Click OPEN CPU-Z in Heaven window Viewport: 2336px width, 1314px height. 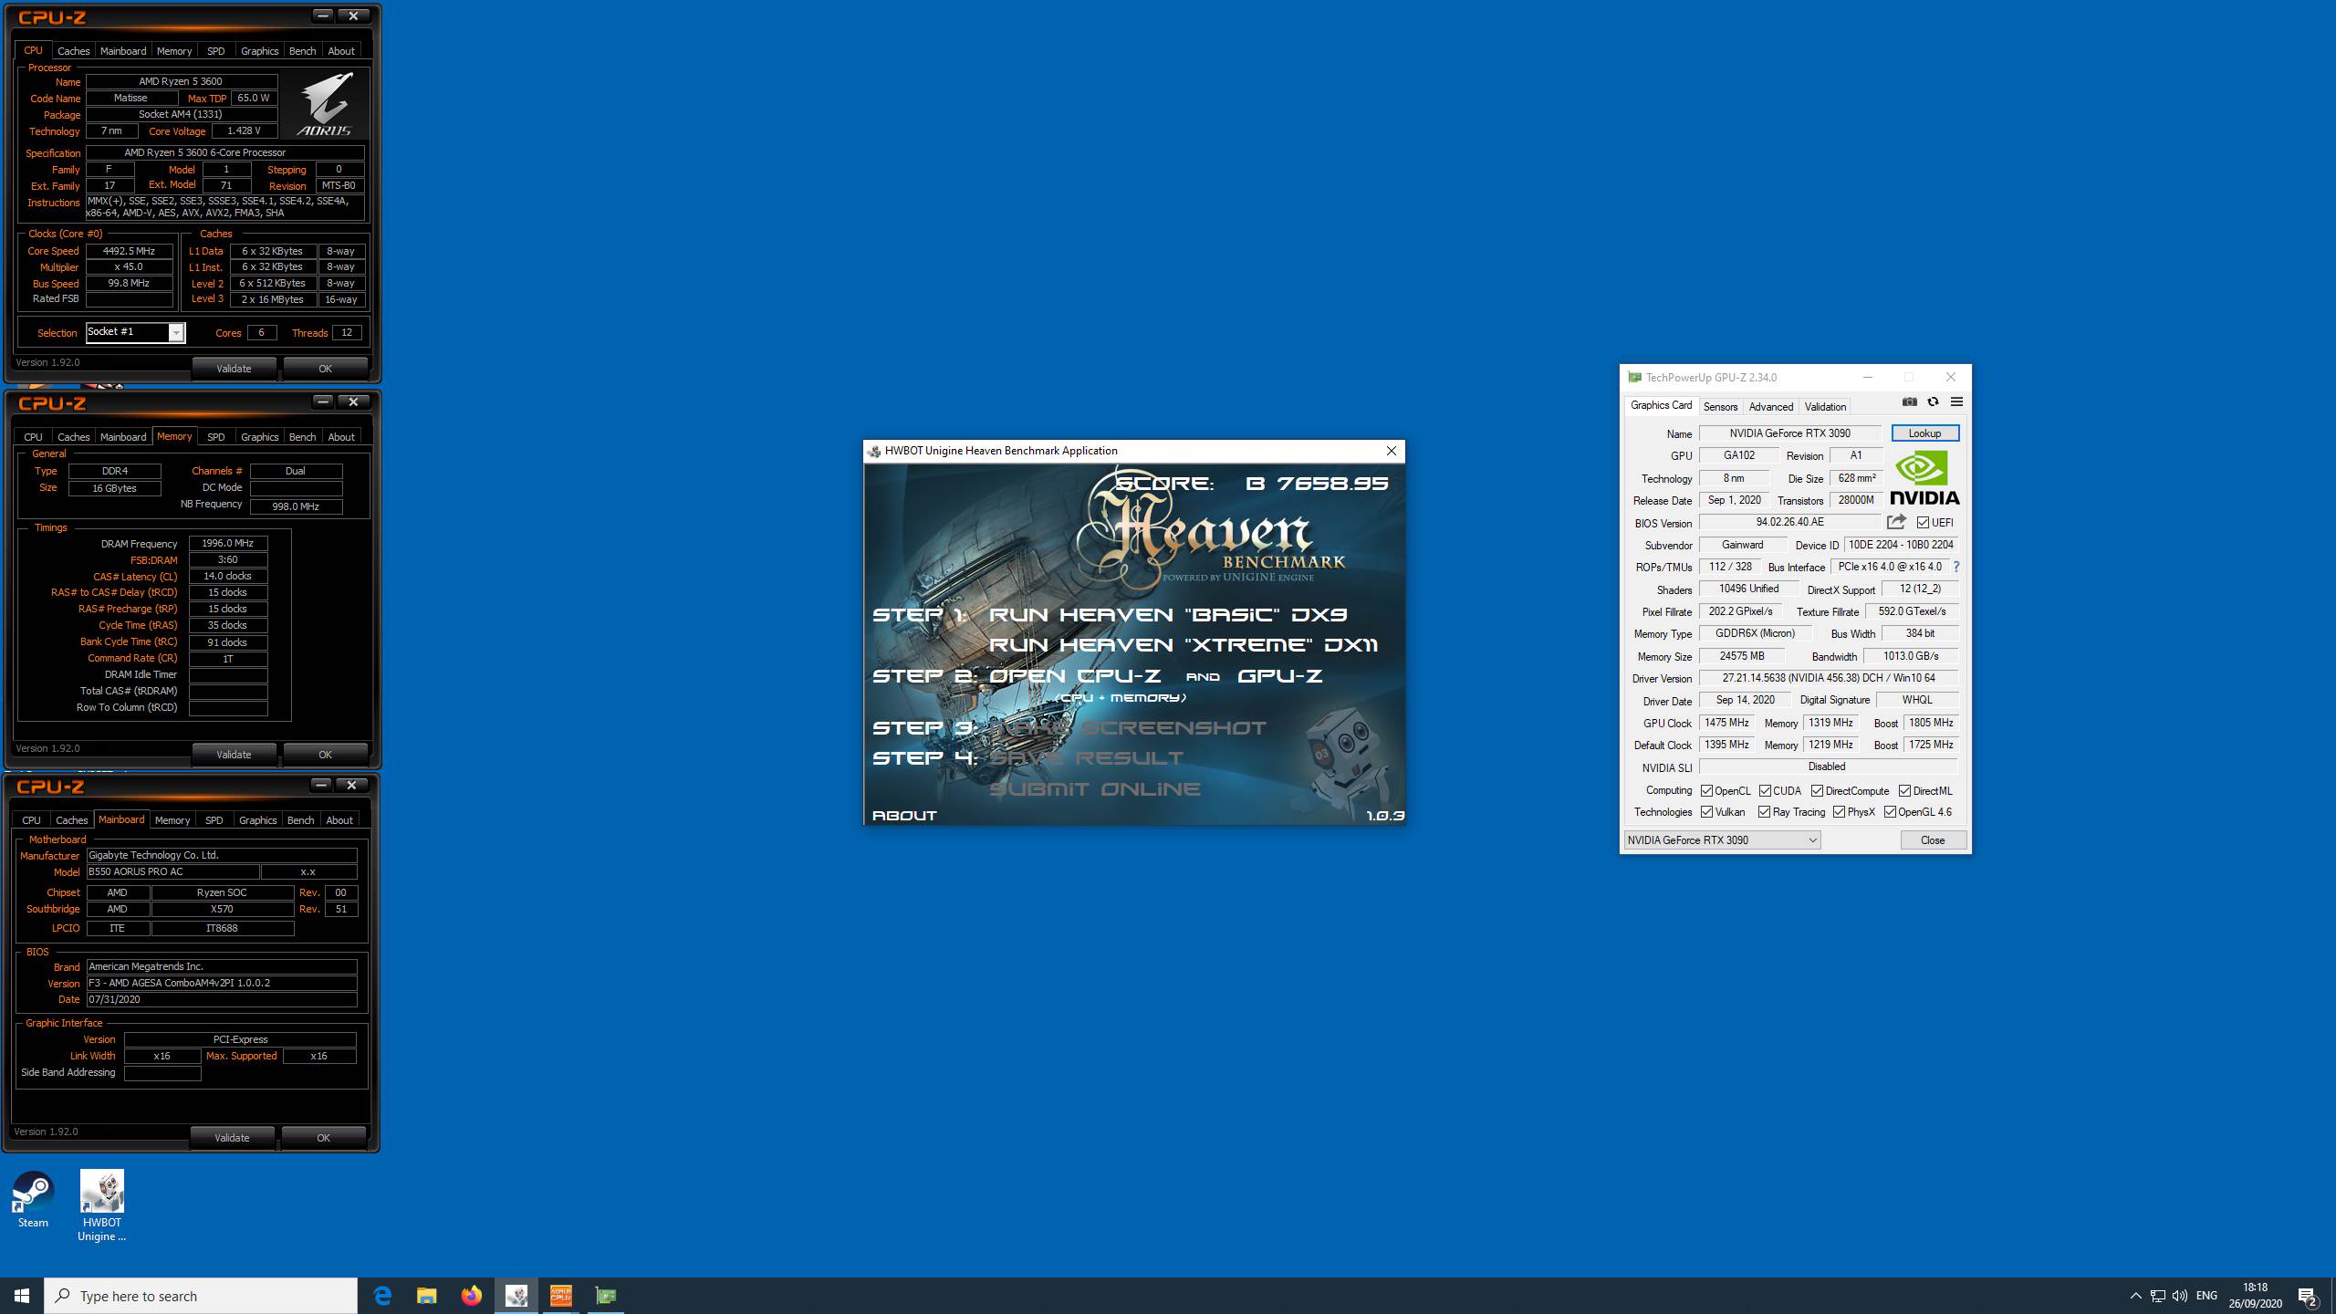[x=1075, y=676]
